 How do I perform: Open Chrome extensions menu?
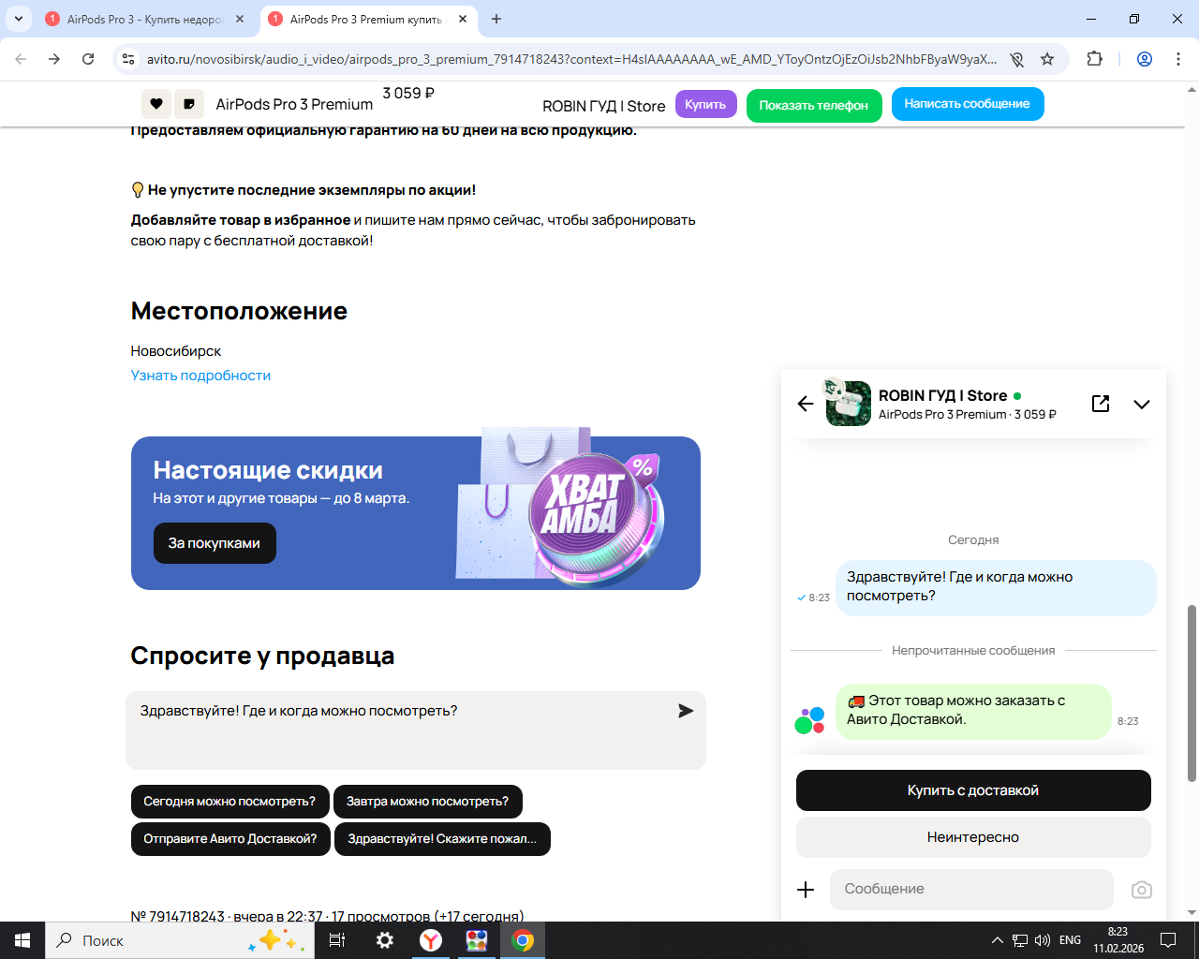pyautogui.click(x=1094, y=59)
